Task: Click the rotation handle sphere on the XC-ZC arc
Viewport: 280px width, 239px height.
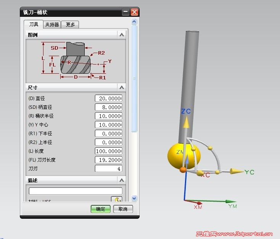Action: point(193,149)
